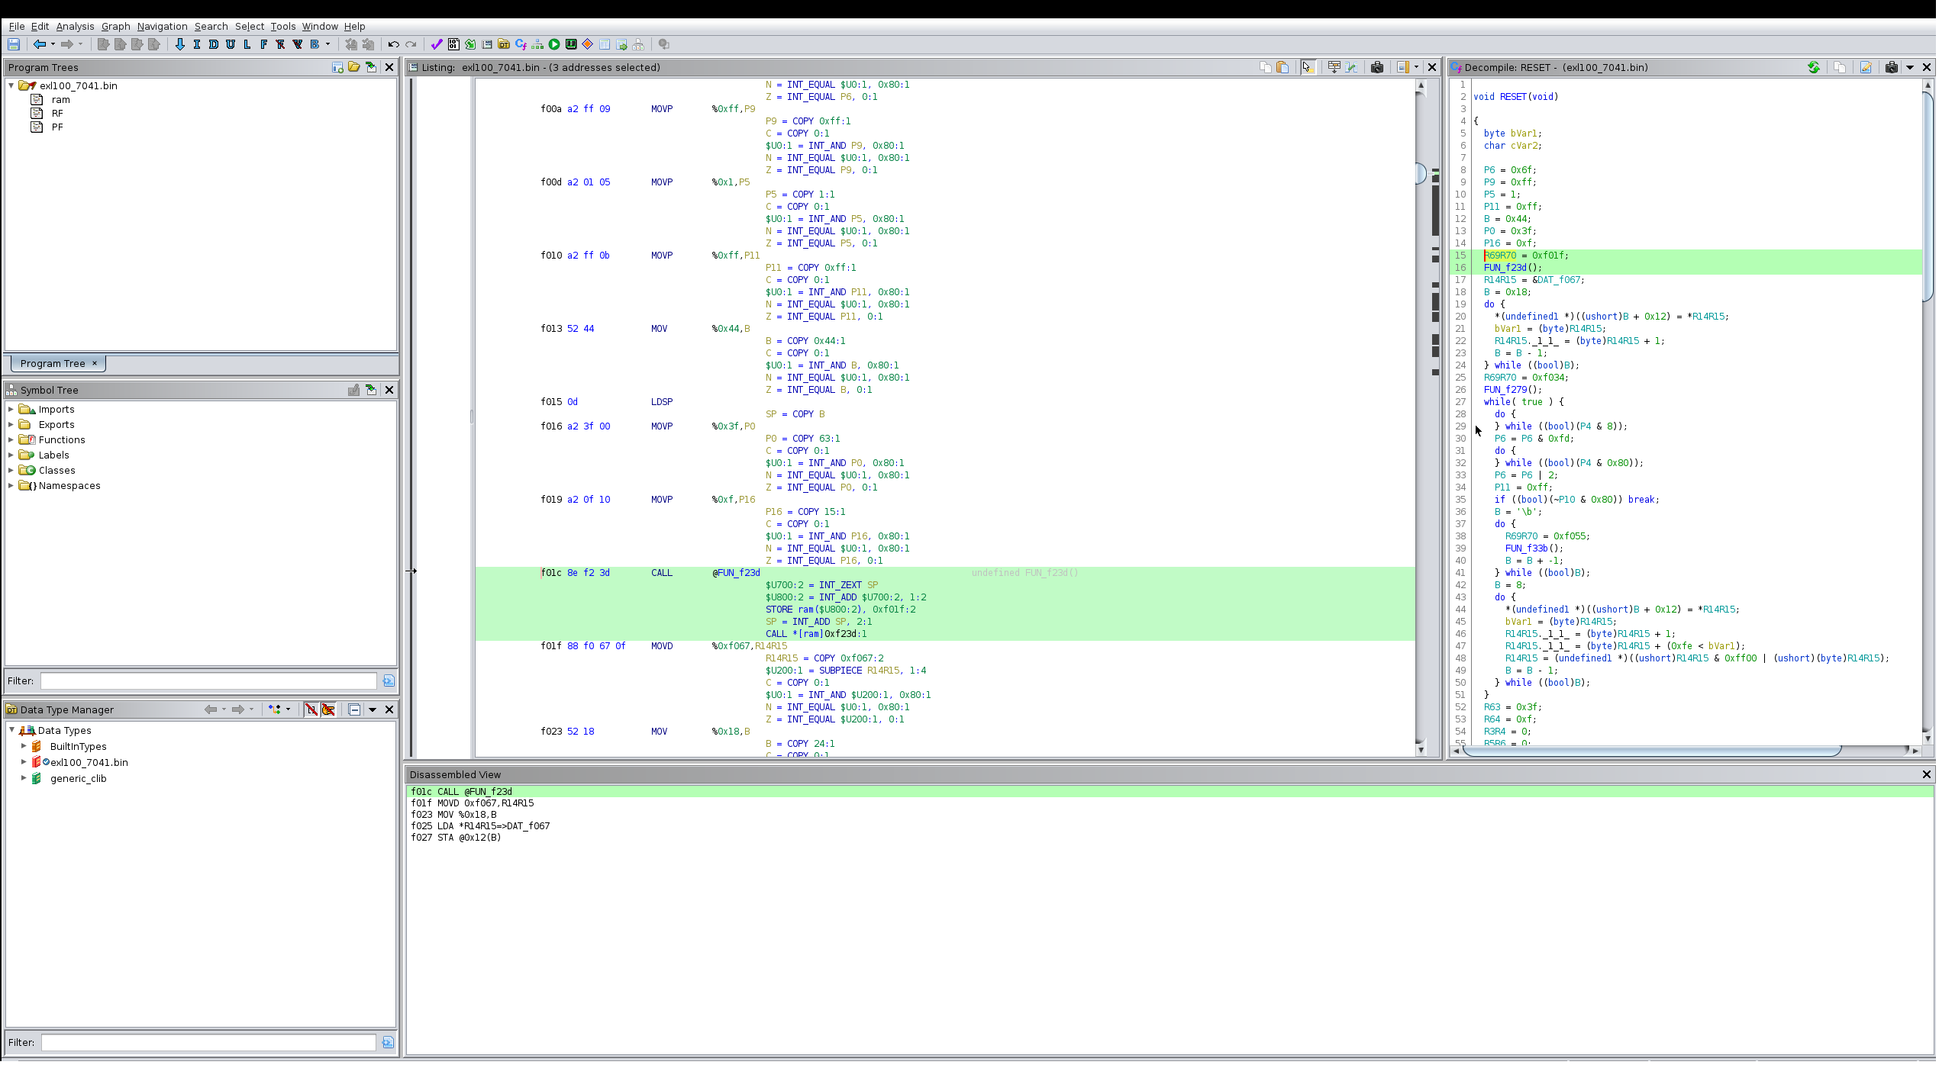This screenshot has height=1081, width=1939.
Task: Click the orange diamond toolbar icon
Action: [x=588, y=44]
